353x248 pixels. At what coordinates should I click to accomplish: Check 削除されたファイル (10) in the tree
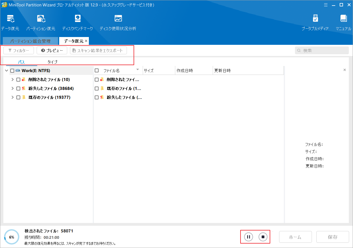[18, 80]
